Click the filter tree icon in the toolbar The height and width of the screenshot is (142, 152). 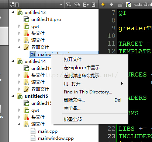(x=69, y=5)
